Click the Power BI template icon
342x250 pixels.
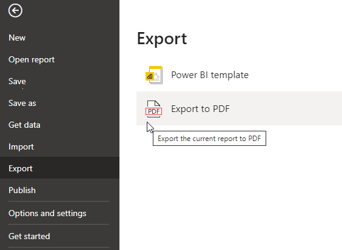[154, 75]
